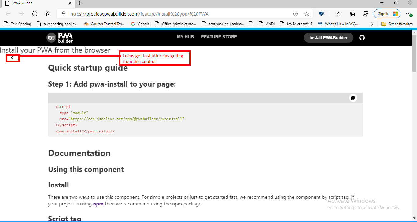Screen dimensions: 417x222
Task: Open browser Settings and more menu
Action: click(409, 14)
